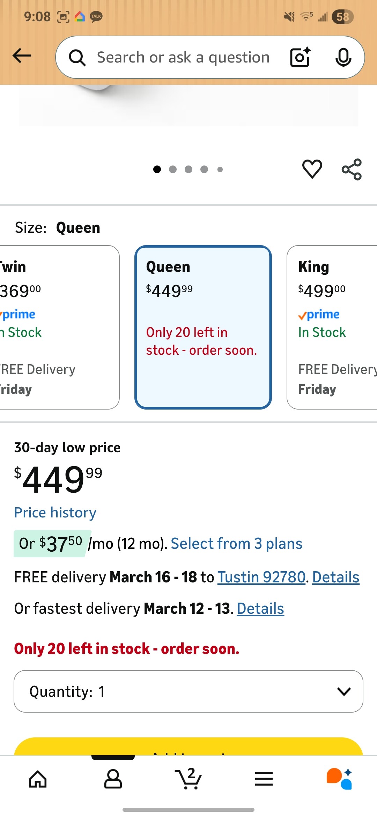The width and height of the screenshot is (377, 817).
Task: Tap the search input field
Action: pos(183,57)
